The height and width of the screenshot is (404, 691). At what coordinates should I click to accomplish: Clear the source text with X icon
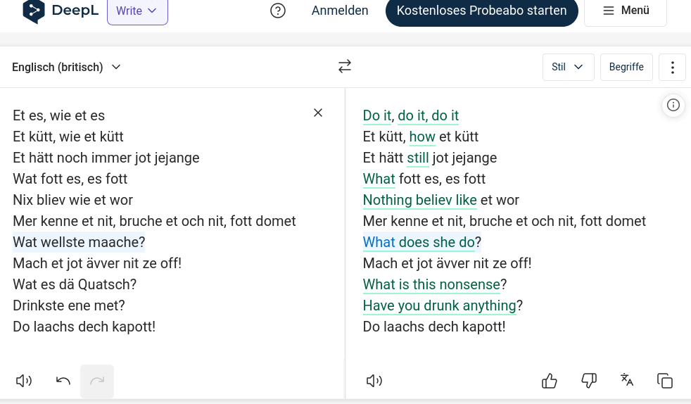point(318,113)
